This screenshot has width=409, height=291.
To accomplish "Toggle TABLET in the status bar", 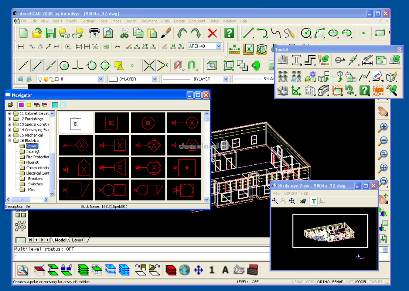I will click(376, 282).
